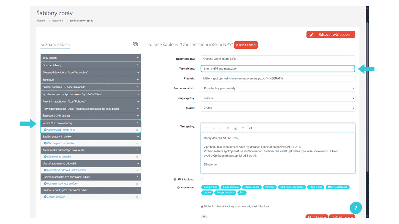
Task: Click arrow icon beside Zrušení schůzky
Action: (45, 197)
